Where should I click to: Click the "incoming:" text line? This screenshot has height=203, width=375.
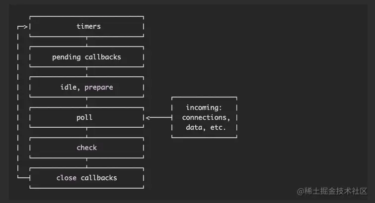click(x=204, y=107)
